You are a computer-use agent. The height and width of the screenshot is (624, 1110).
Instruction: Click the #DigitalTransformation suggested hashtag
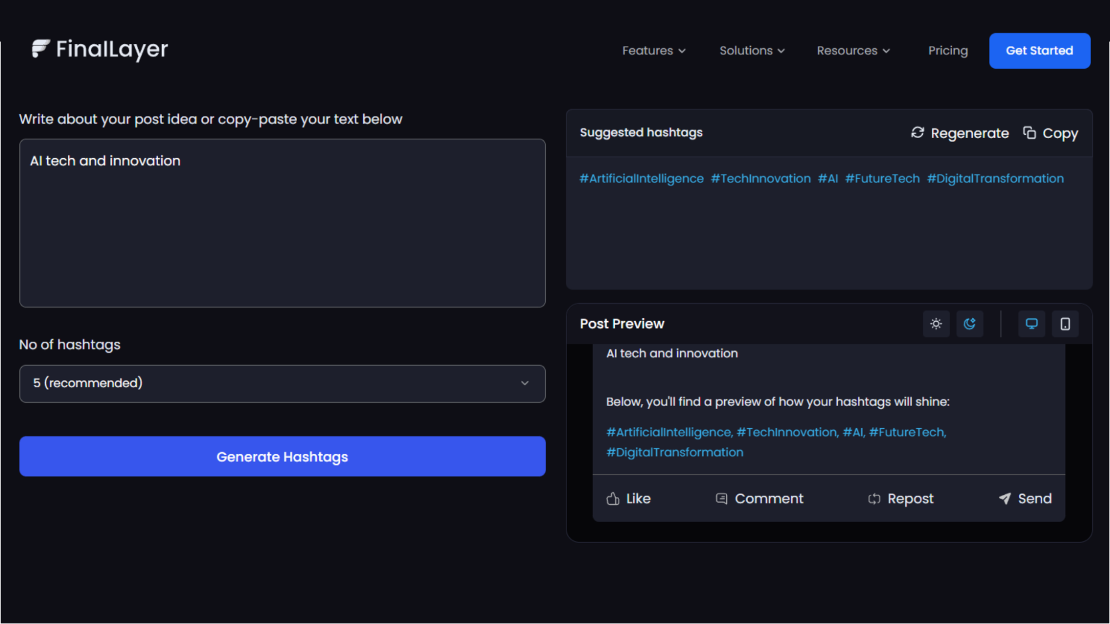click(x=995, y=179)
